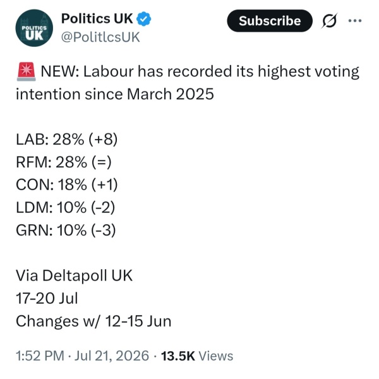This screenshot has width=379, height=379.
Task: Click the blue verified badge
Action: (144, 18)
